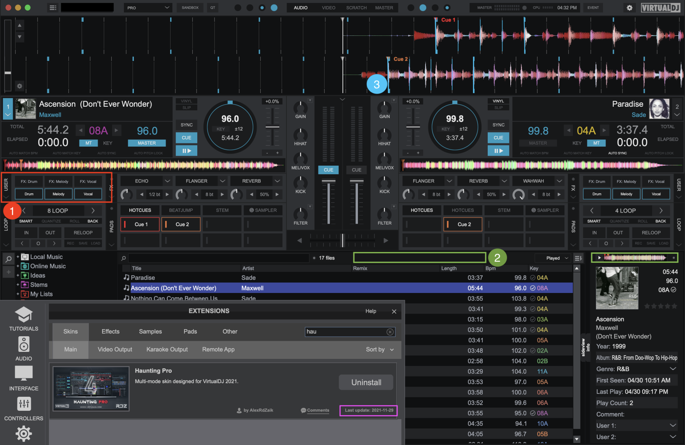Toggle MASTER on deck 1
The width and height of the screenshot is (685, 445).
pos(147,143)
